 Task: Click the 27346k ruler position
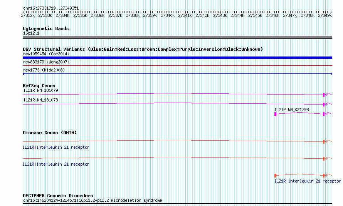[272, 15]
